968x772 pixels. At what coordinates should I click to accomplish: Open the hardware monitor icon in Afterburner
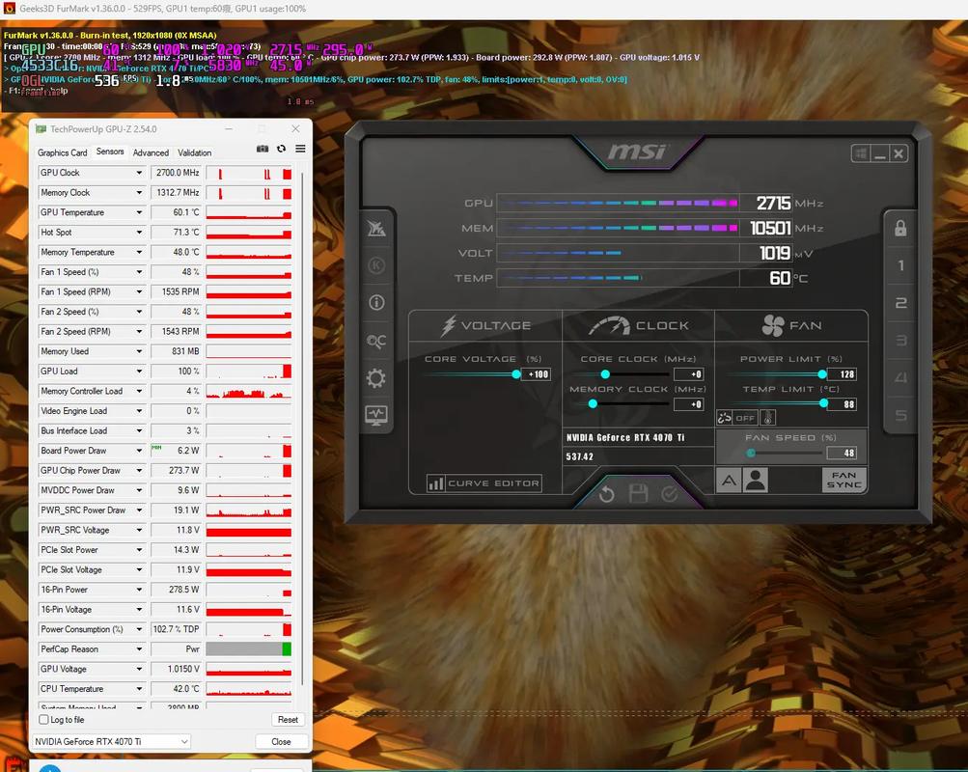376,415
